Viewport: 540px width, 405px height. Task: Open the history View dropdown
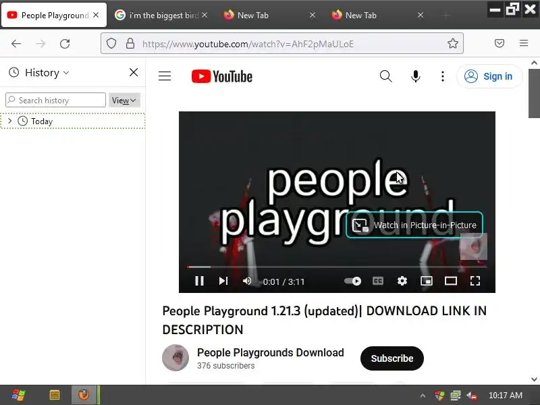[124, 100]
